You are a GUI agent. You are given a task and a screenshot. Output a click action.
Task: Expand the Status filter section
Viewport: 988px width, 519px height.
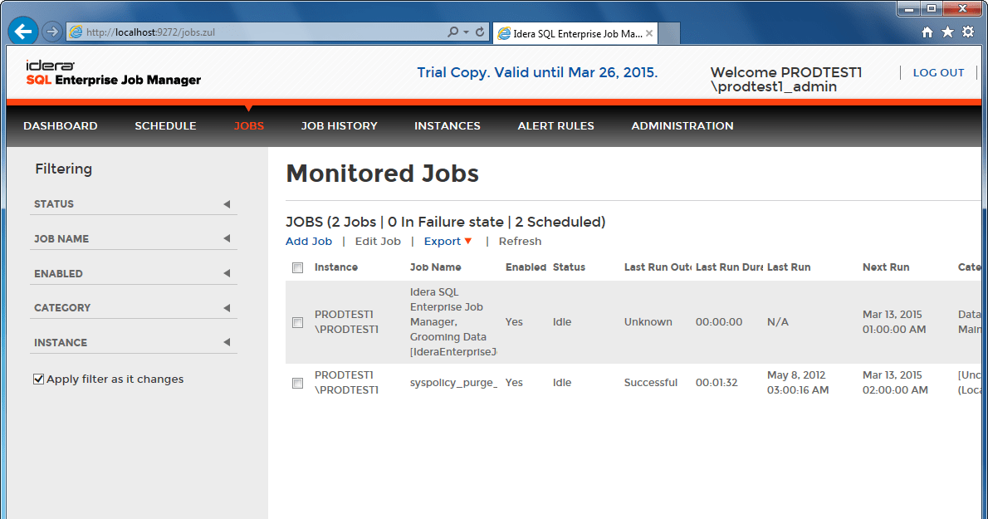tap(134, 204)
